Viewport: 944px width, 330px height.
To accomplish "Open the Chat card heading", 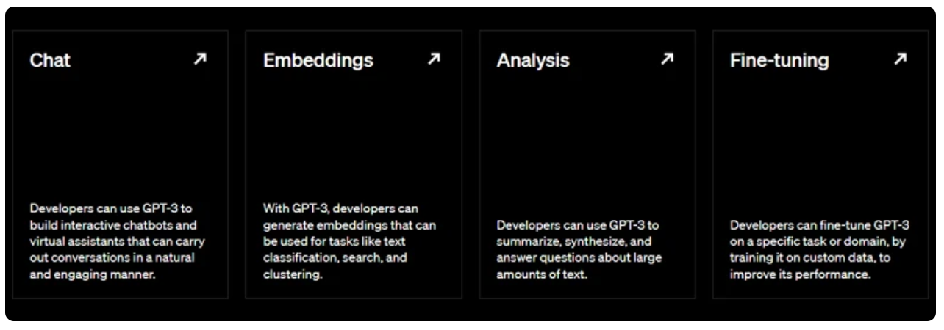I will [50, 60].
